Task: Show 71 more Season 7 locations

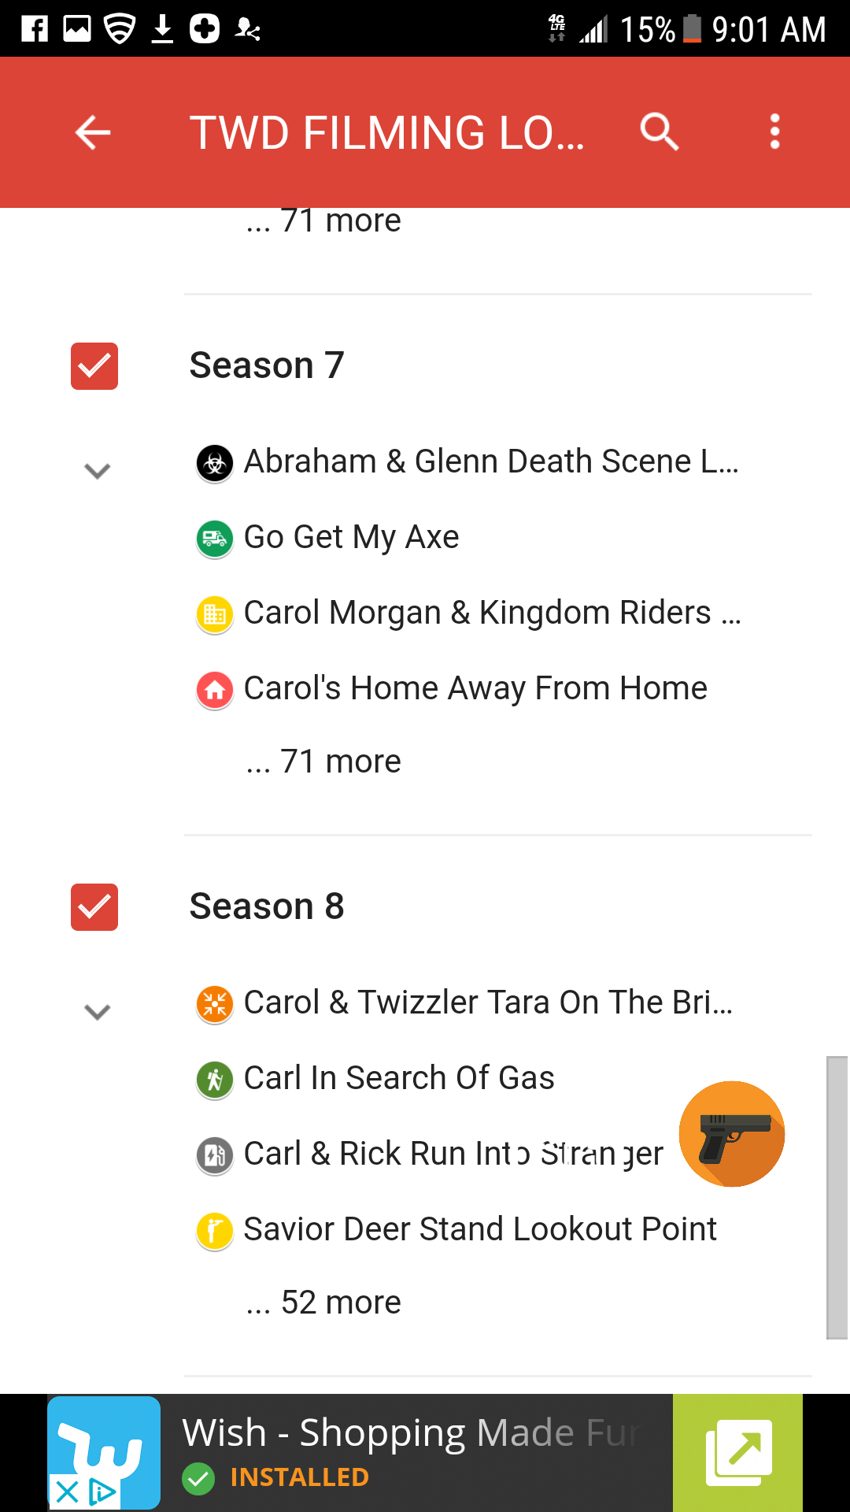Action: 323,762
